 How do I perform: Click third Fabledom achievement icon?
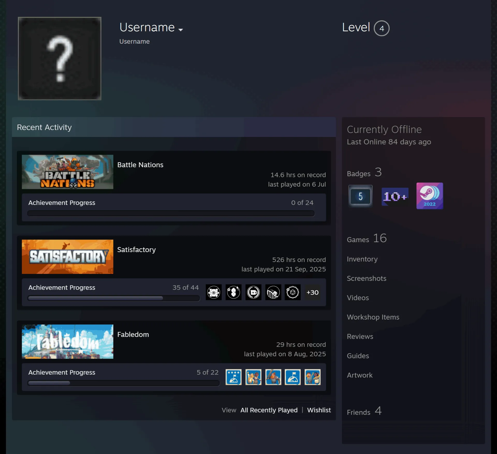click(x=273, y=377)
